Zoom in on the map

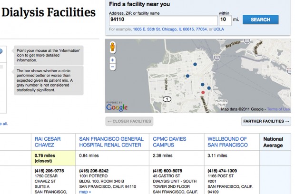click(x=113, y=60)
